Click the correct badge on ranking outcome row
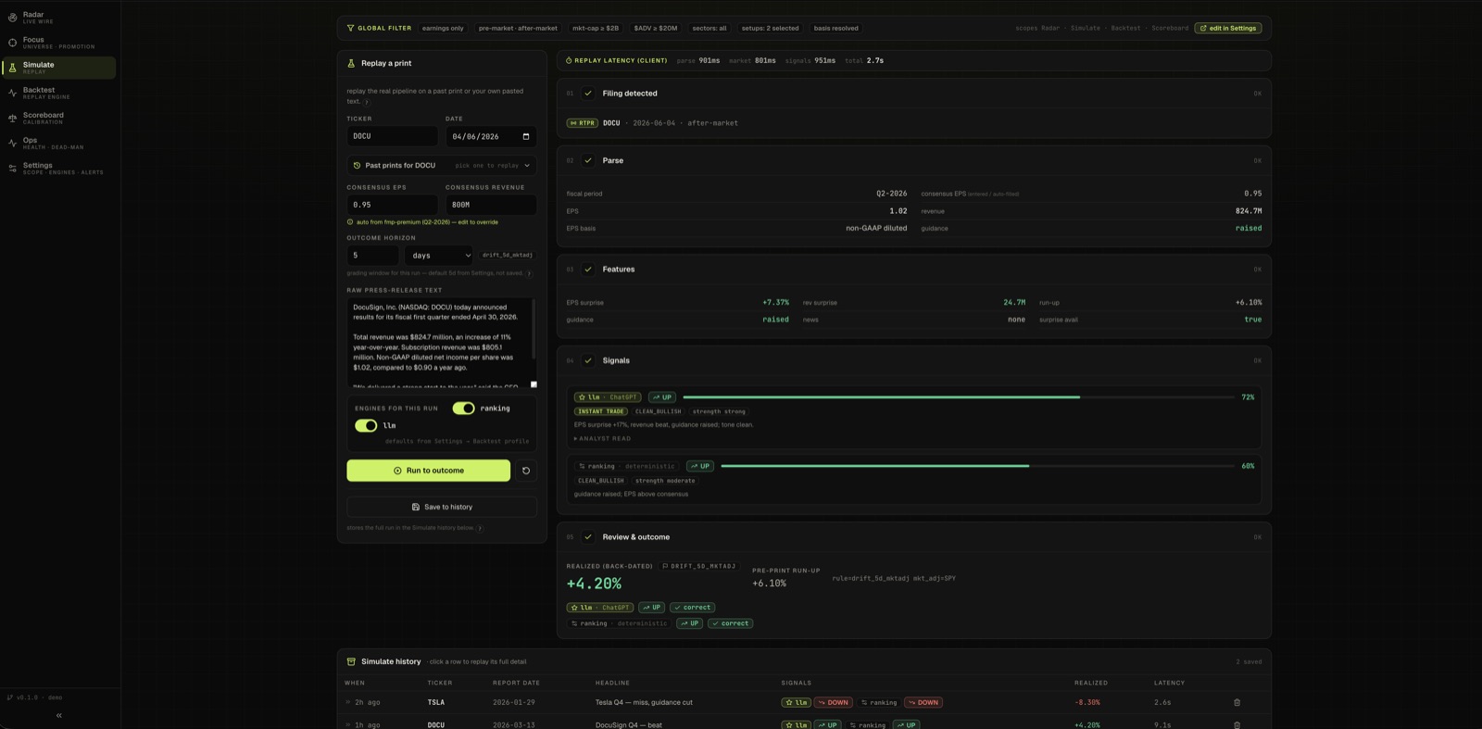Image resolution: width=1482 pixels, height=729 pixels. point(731,623)
